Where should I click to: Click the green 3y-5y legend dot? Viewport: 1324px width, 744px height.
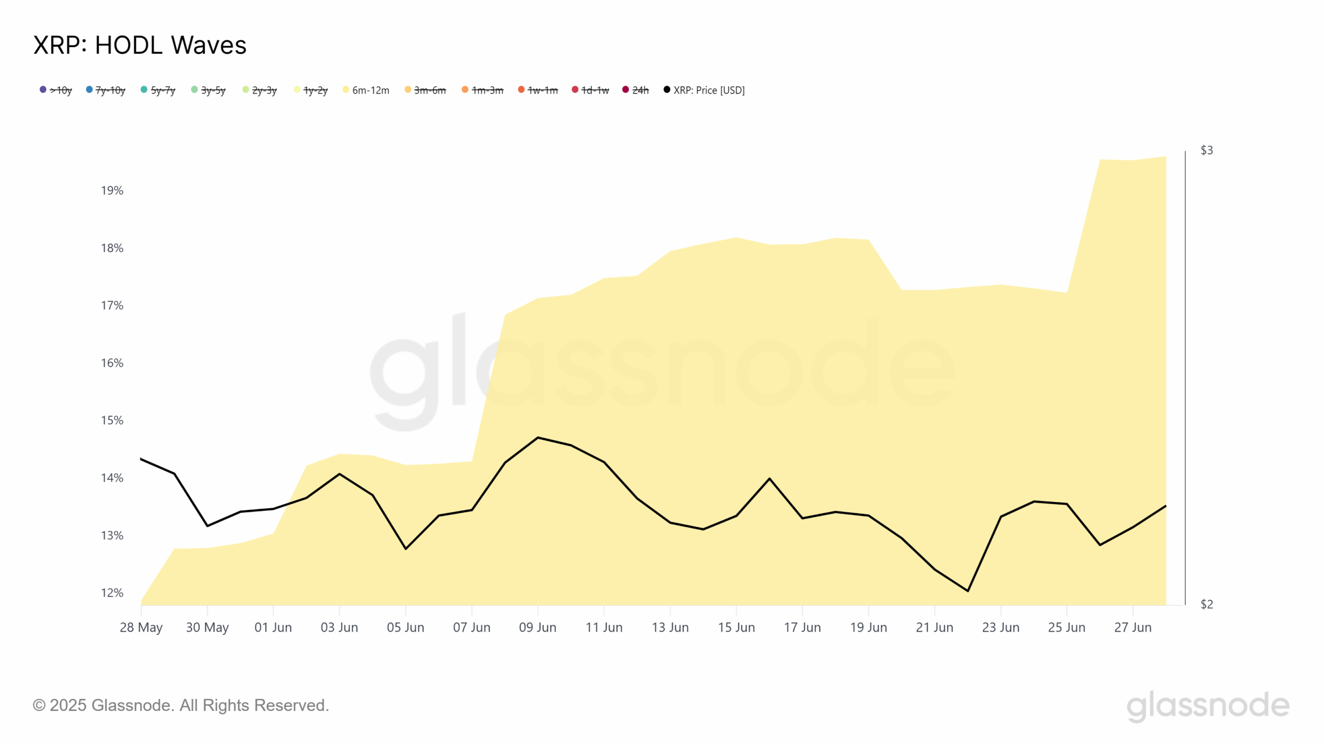click(x=194, y=90)
